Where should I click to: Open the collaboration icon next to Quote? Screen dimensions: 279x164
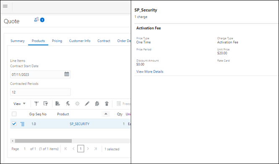[x=37, y=20]
